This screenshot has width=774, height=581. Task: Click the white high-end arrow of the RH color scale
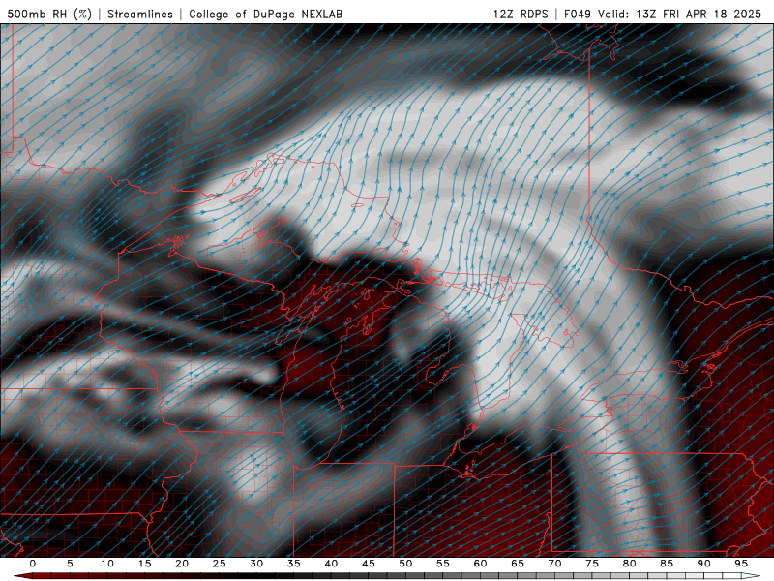[751, 576]
